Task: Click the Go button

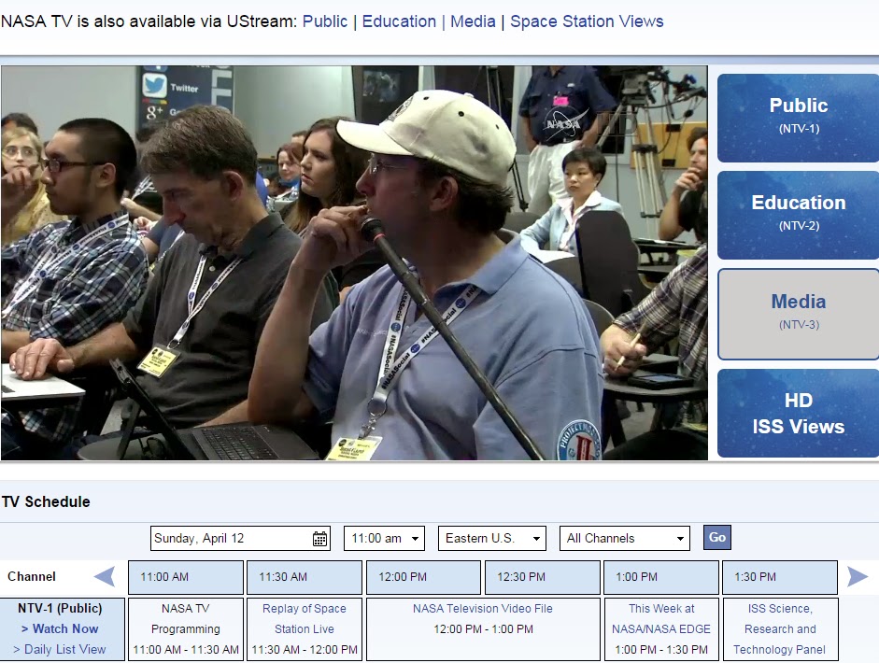Action: [x=717, y=538]
